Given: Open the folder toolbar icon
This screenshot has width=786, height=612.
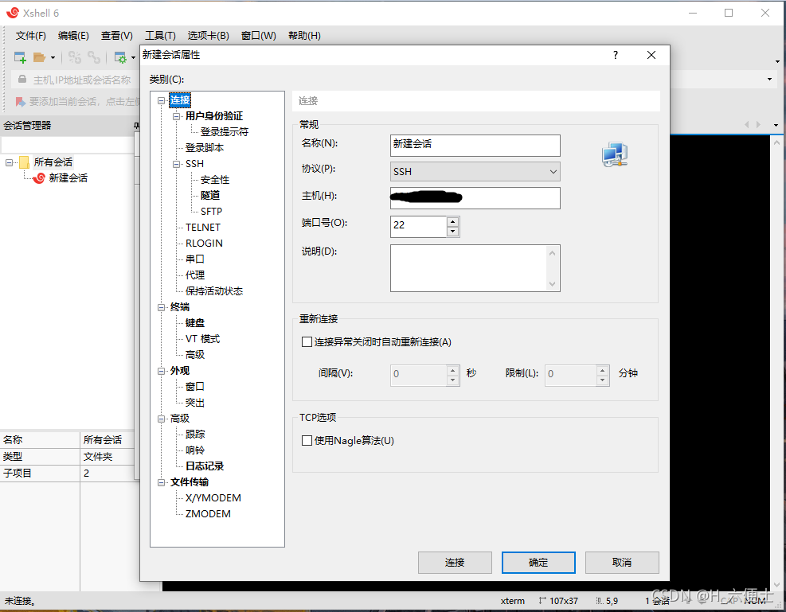Looking at the screenshot, I should 40,57.
